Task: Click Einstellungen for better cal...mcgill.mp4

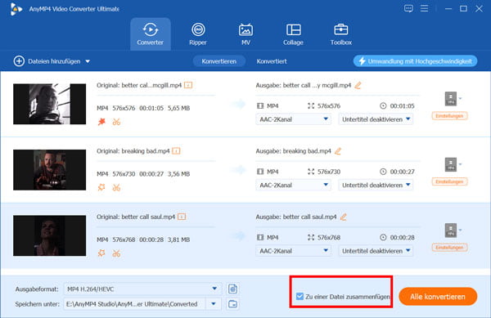Action: pyautogui.click(x=449, y=116)
